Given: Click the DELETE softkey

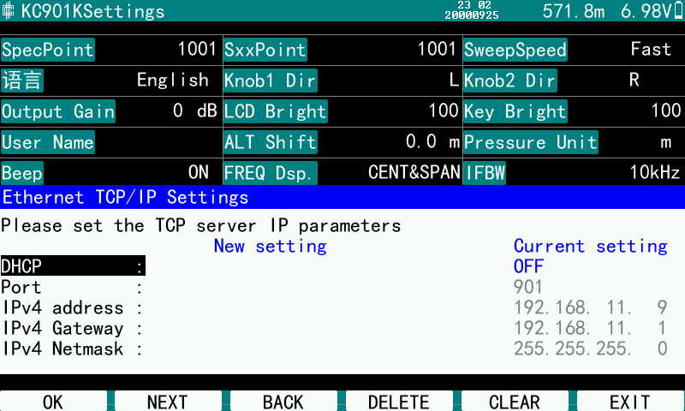Looking at the screenshot, I should coord(399,402).
